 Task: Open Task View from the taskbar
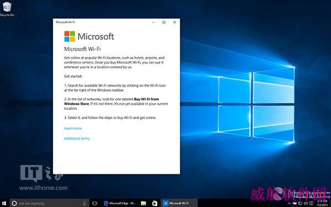coord(95,203)
